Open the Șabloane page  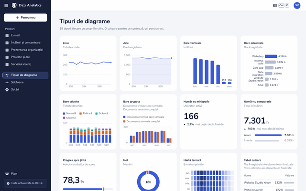pyautogui.click(x=25, y=83)
